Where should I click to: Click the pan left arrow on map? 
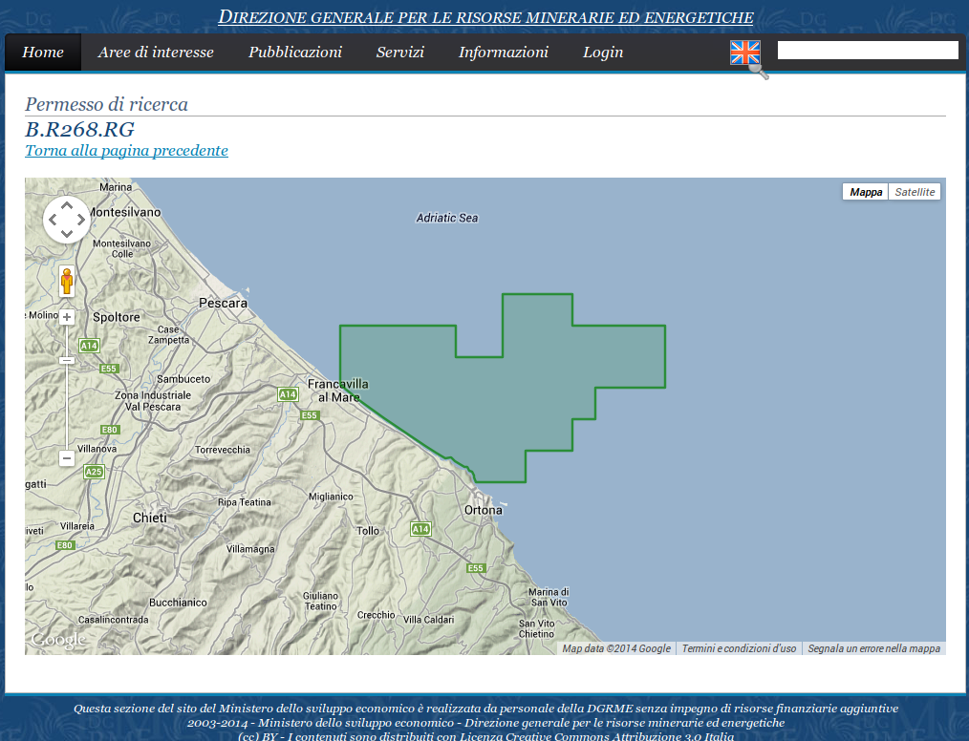point(53,220)
